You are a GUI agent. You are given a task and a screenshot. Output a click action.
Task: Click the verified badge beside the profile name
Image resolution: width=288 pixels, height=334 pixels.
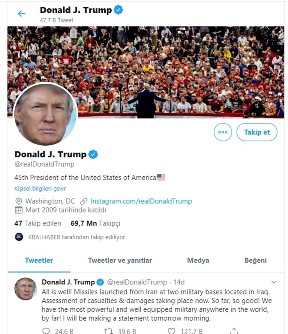[x=93, y=154]
